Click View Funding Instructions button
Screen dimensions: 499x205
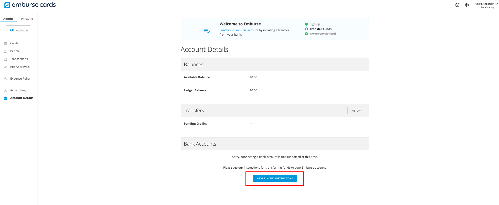275,178
